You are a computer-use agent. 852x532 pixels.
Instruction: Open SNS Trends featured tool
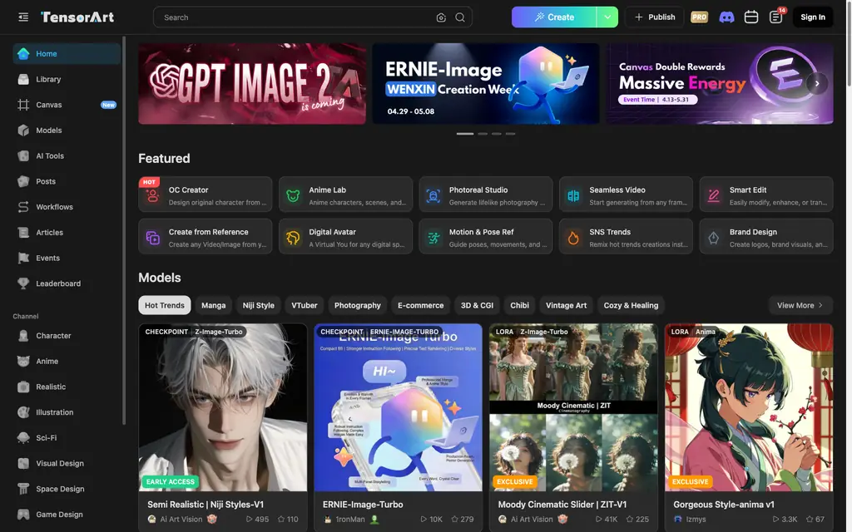tap(626, 236)
